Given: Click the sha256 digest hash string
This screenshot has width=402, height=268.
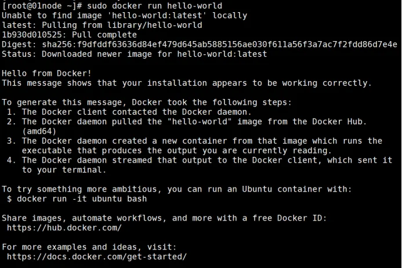Looking at the screenshot, I should click(x=220, y=45).
